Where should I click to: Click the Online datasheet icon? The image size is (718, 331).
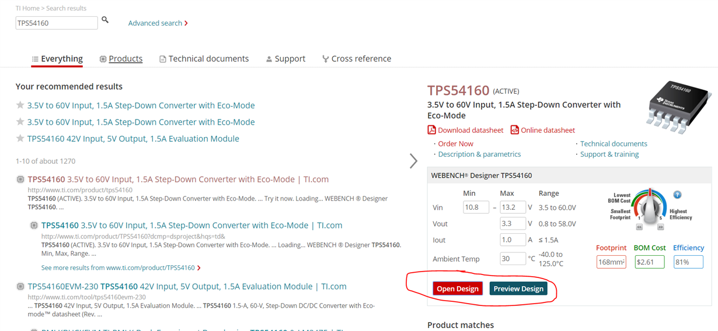[x=515, y=130]
